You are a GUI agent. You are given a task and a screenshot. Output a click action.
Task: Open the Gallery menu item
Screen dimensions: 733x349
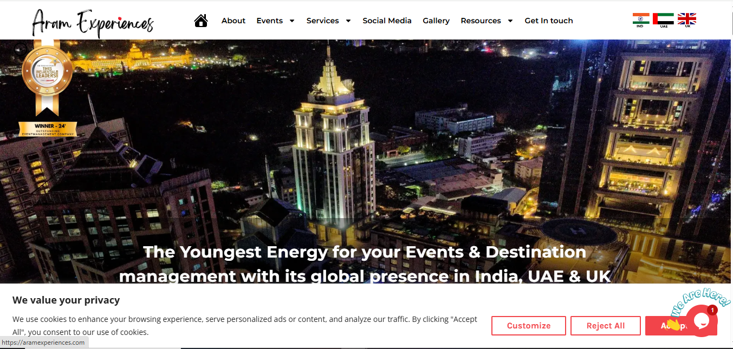pyautogui.click(x=436, y=21)
